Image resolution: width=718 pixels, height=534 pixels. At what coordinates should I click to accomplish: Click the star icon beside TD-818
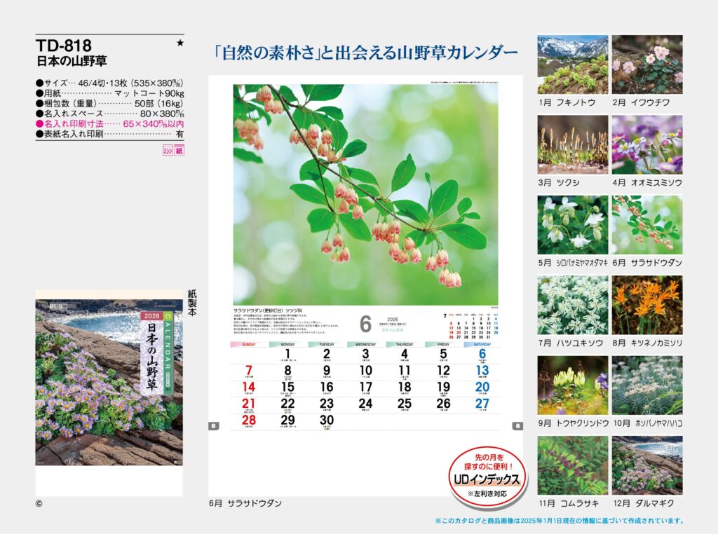180,43
